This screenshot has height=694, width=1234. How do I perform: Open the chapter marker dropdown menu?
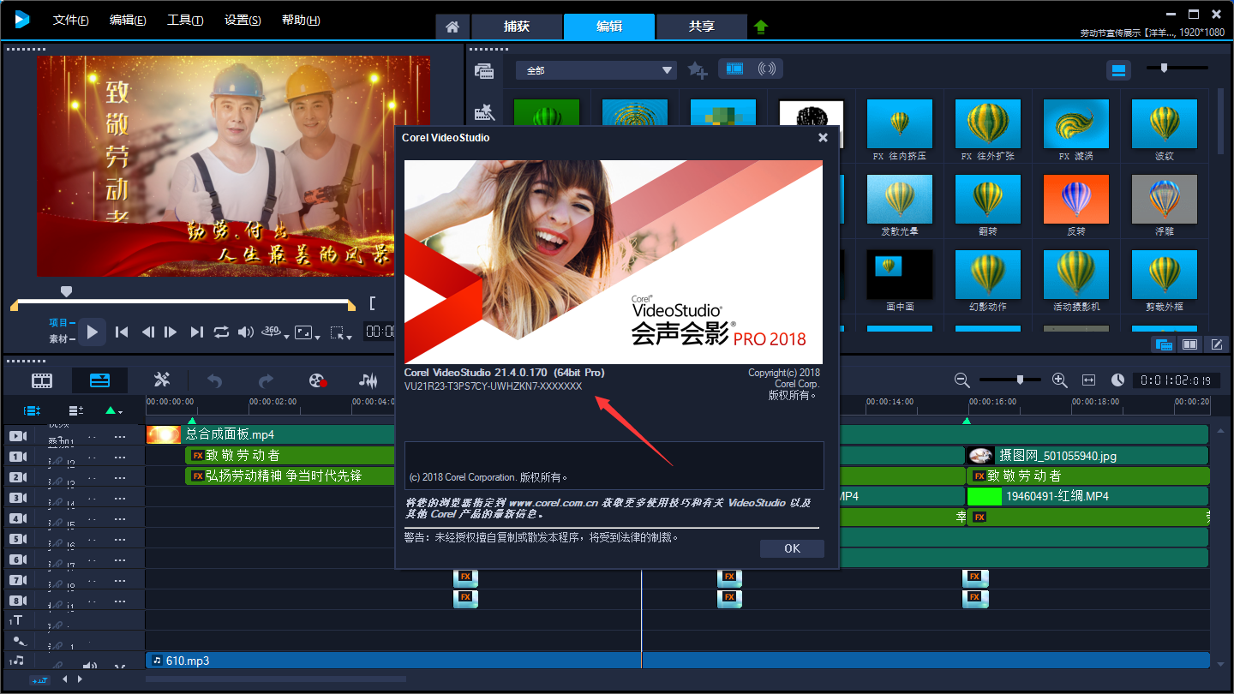point(113,411)
